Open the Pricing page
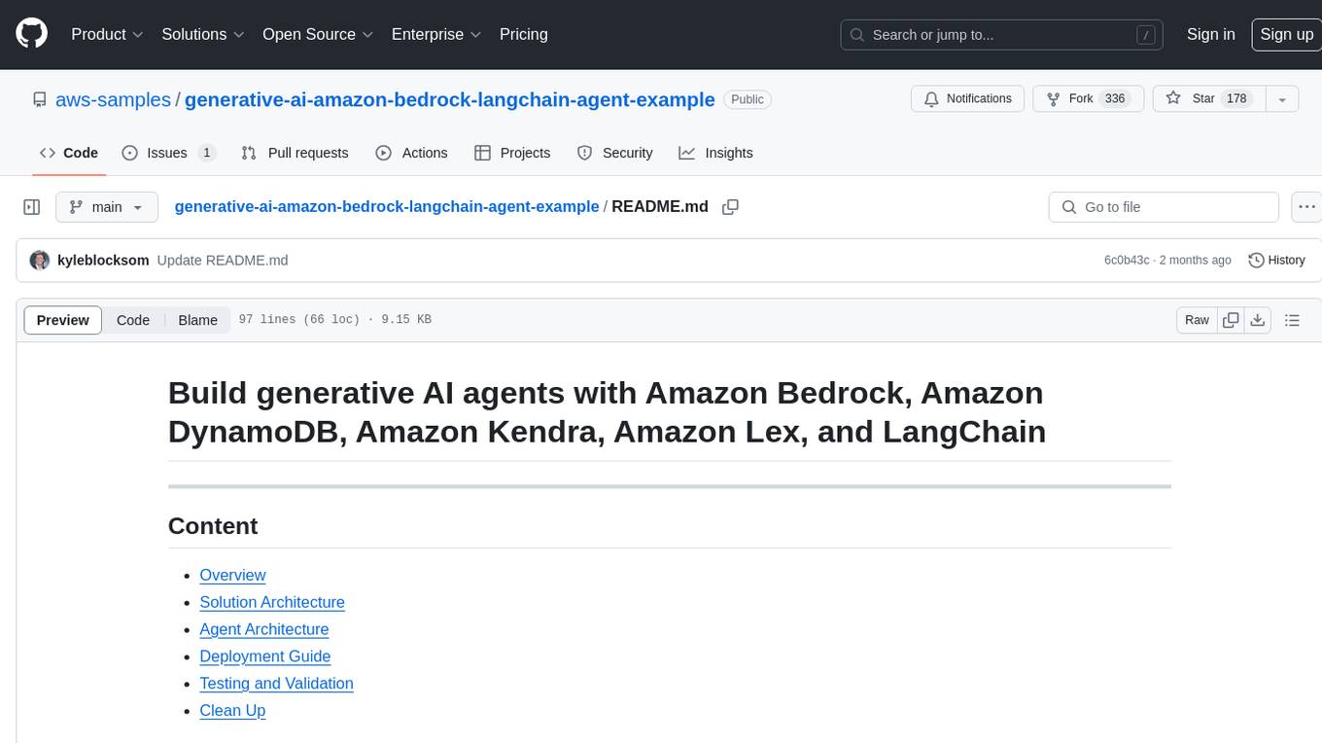Viewport: 1322px width, 743px height. coord(524,34)
